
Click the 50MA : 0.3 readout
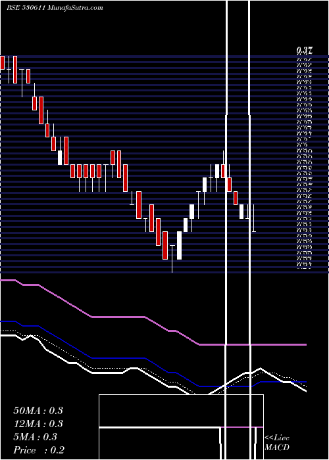(x=38, y=411)
